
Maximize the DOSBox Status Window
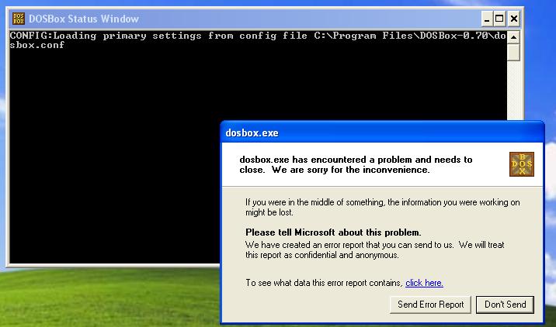click(x=499, y=19)
